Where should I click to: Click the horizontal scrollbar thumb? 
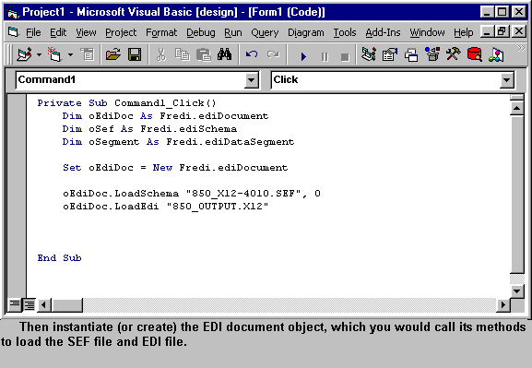tap(67, 305)
